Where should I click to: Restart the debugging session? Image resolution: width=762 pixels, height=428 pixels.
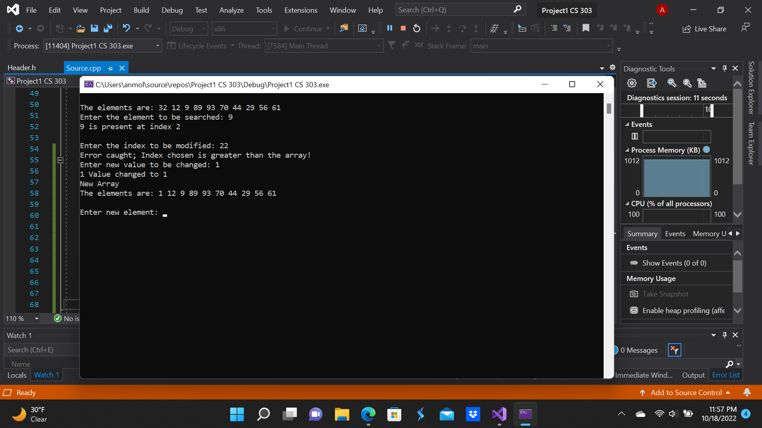(417, 28)
